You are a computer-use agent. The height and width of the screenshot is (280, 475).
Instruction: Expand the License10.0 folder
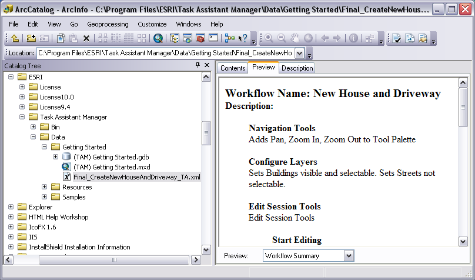click(22, 97)
